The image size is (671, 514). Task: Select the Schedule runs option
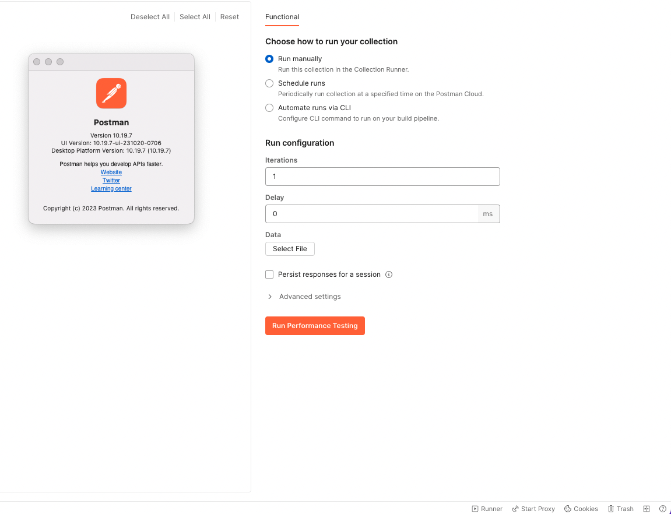tap(269, 83)
